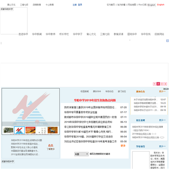Open 华阳中学2019年秋季初中招生简章
The image size is (169, 169).
(147, 127)
